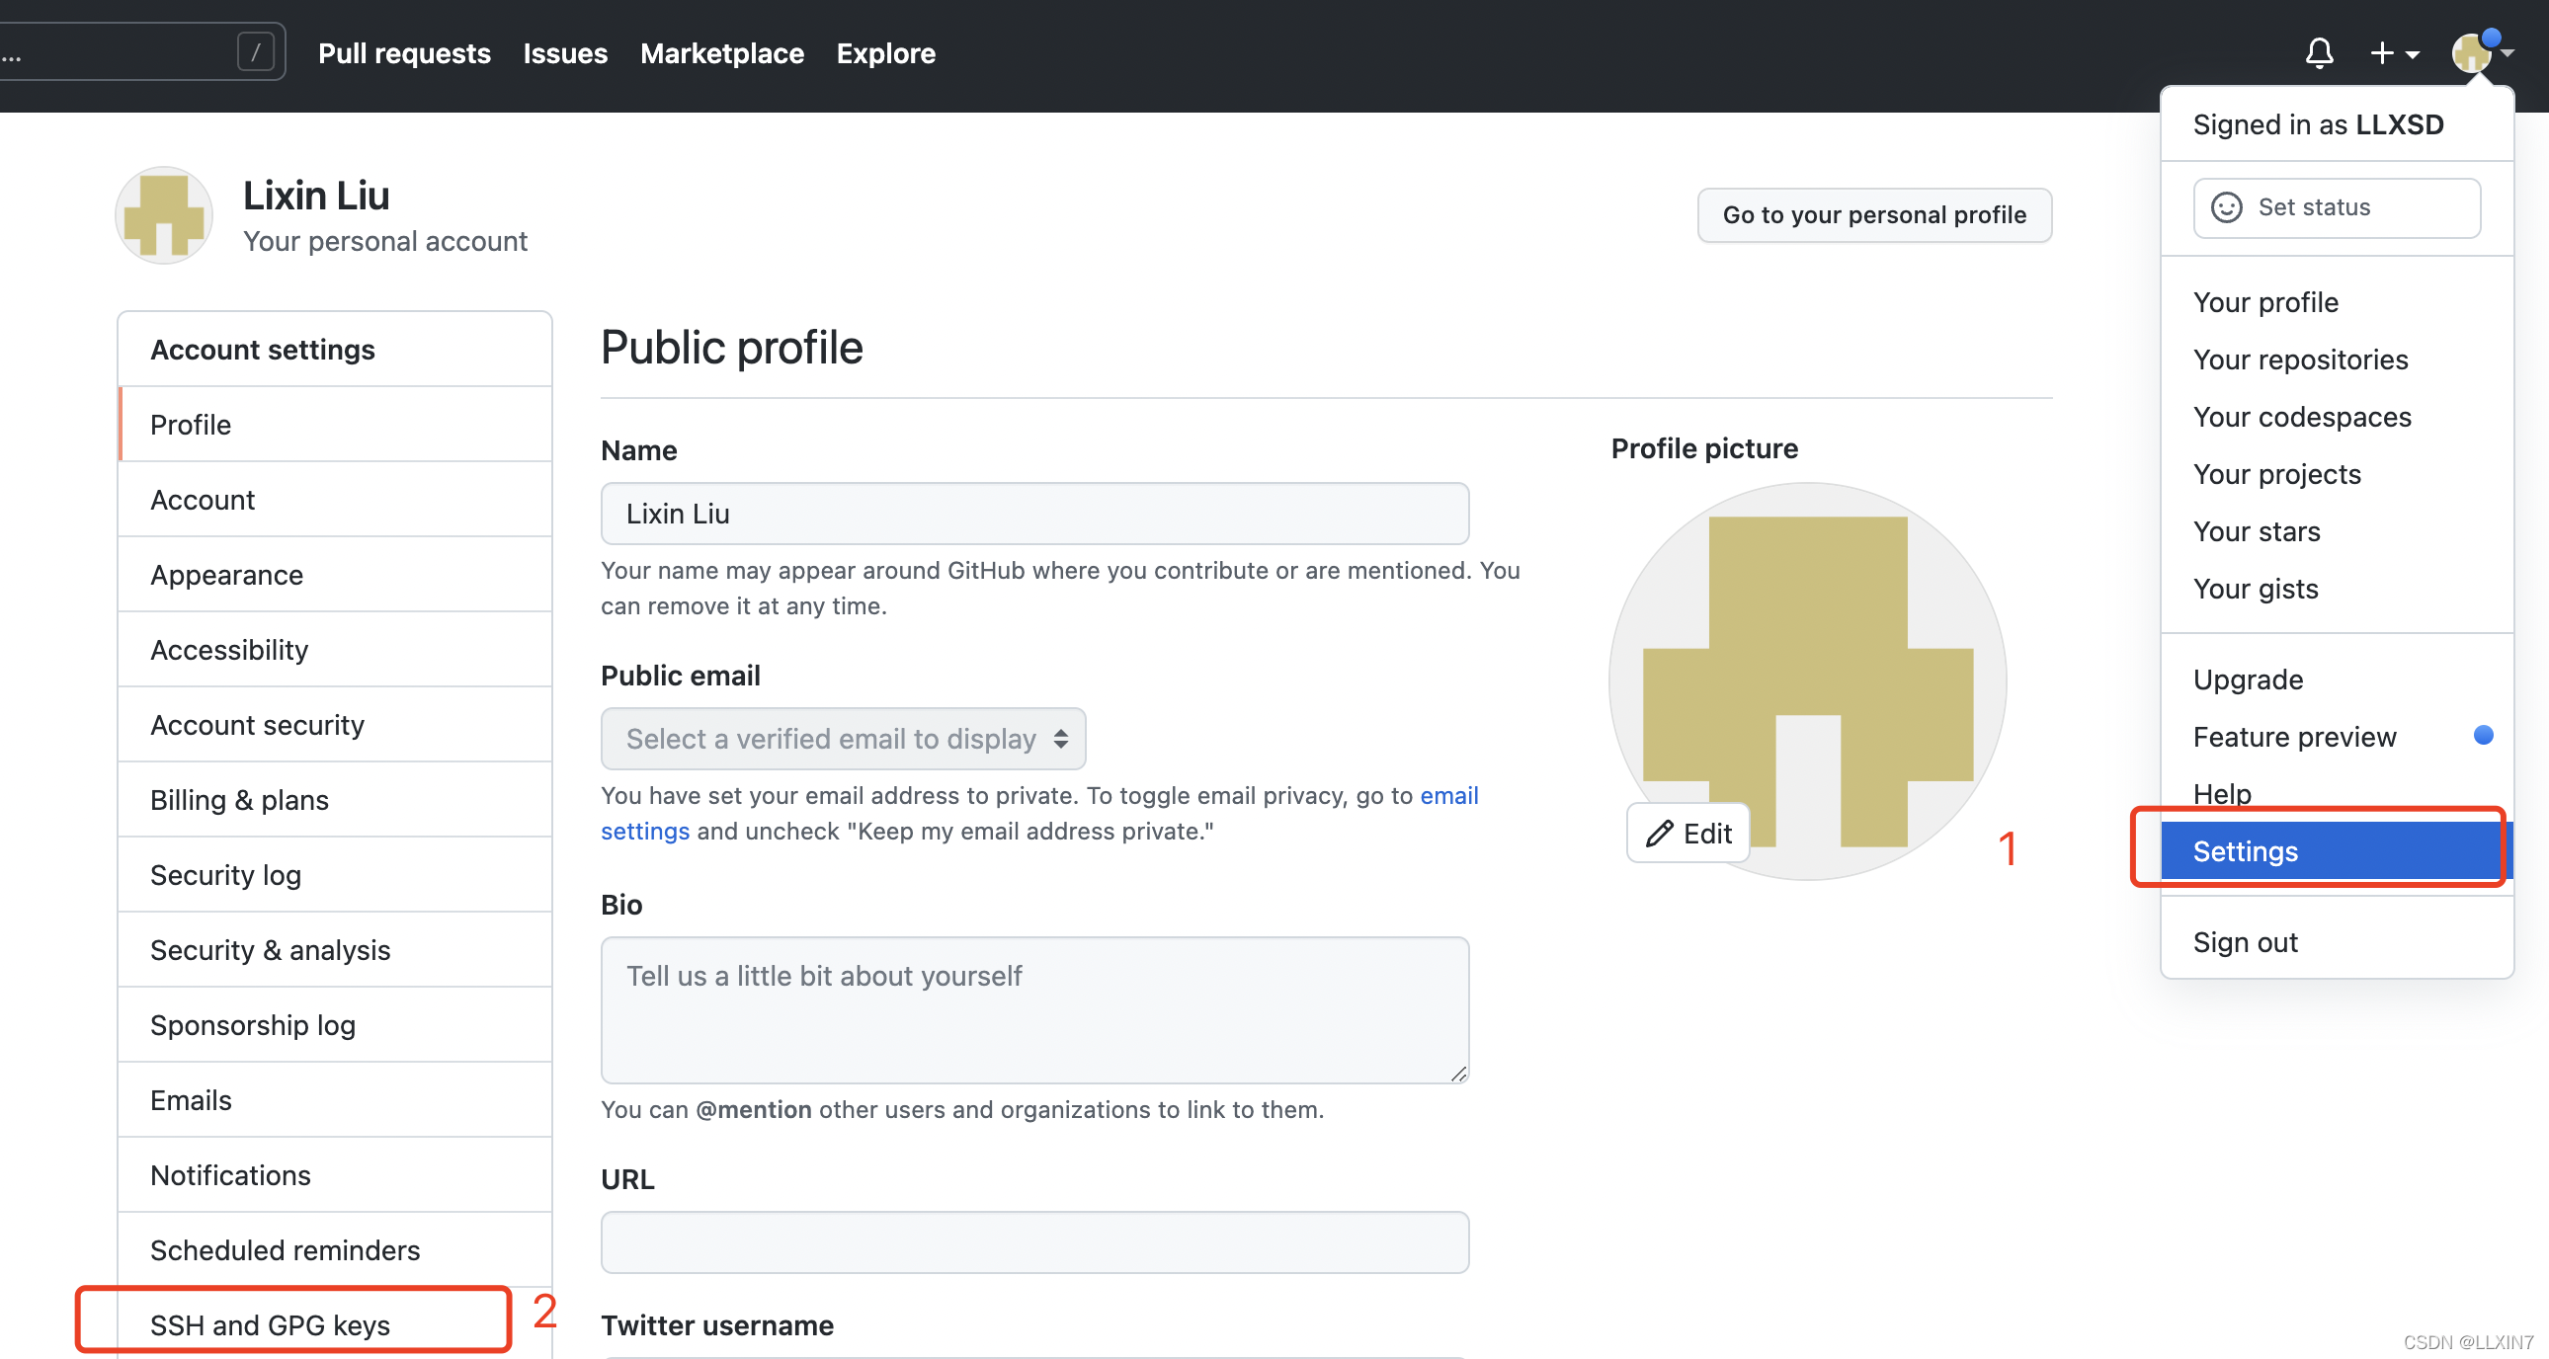Select Profile in the settings sidebar

tap(336, 425)
